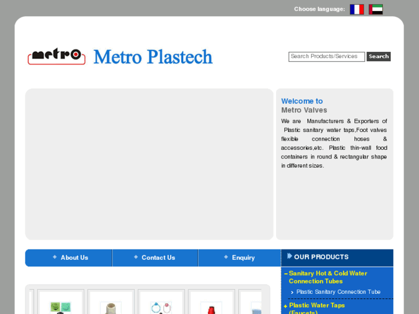Click the Metro logo image

coord(56,56)
